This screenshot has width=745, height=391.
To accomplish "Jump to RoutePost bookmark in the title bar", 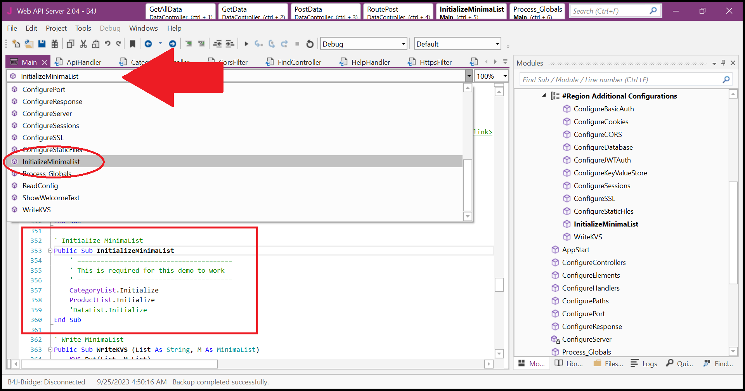I will pyautogui.click(x=398, y=12).
